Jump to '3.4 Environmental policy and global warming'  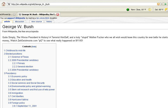tap(29, 86)
